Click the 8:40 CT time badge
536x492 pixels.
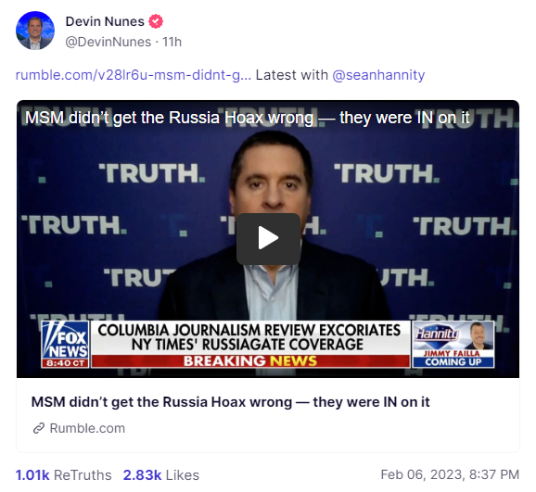[x=65, y=363]
